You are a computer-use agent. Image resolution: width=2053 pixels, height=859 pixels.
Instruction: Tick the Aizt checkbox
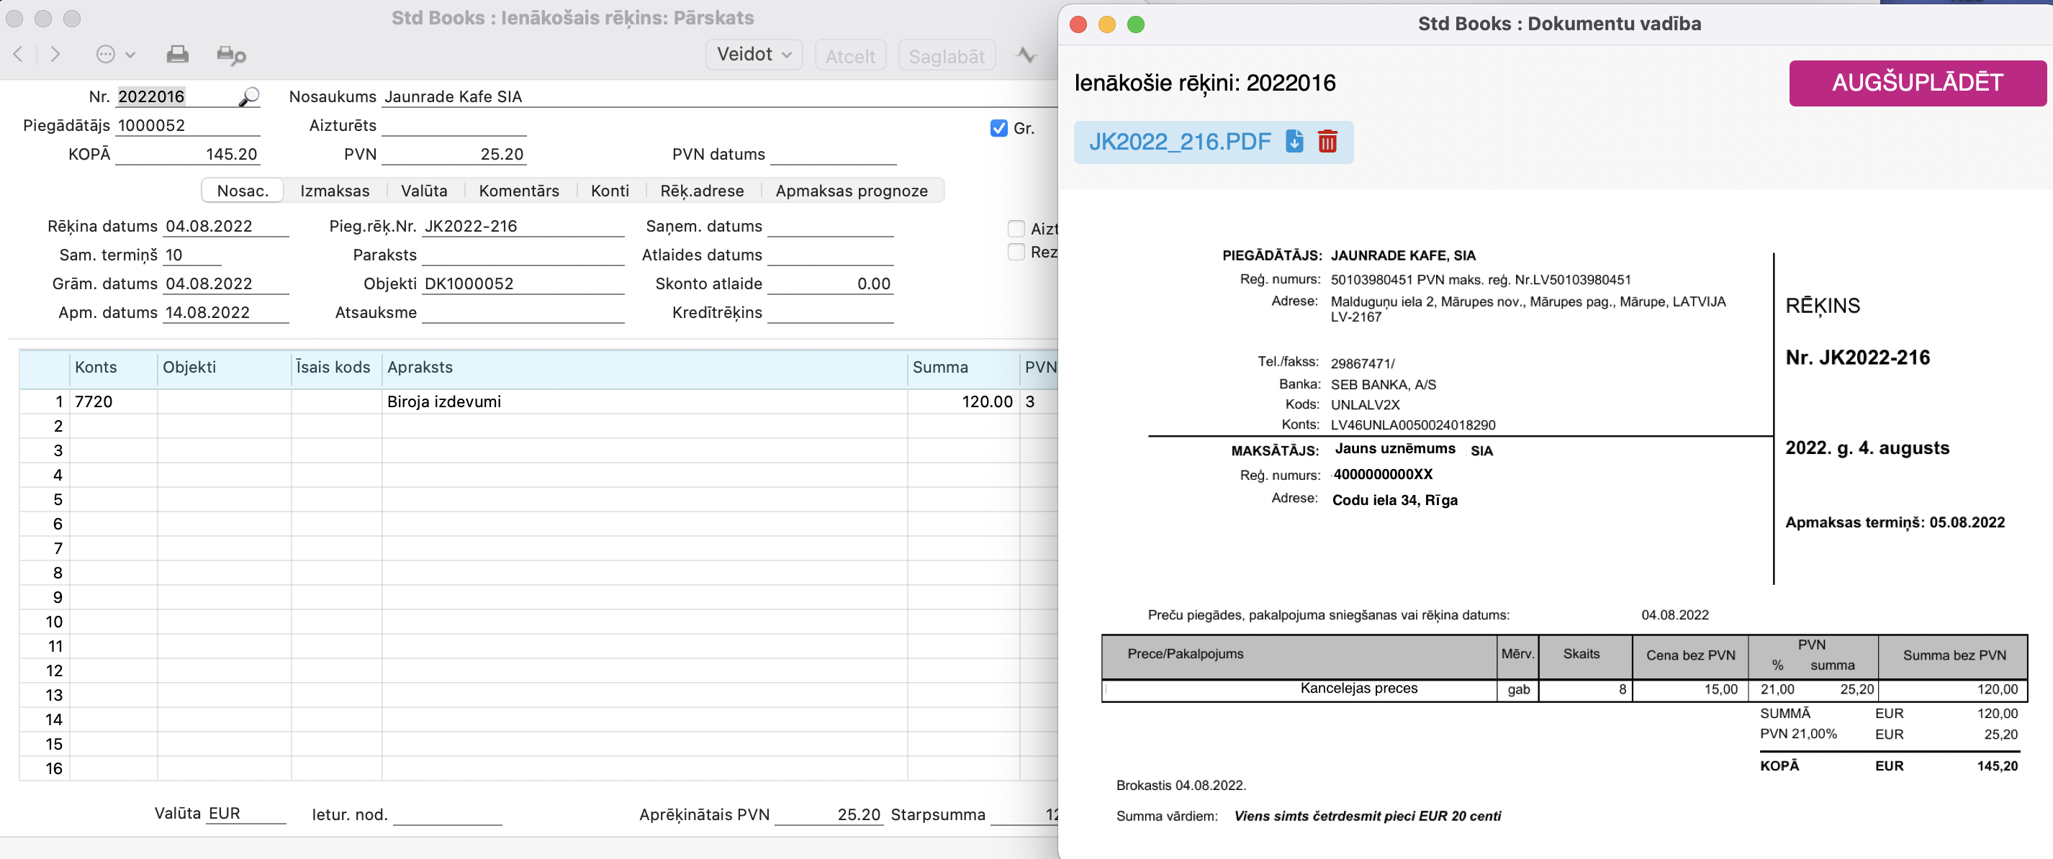tap(1016, 229)
